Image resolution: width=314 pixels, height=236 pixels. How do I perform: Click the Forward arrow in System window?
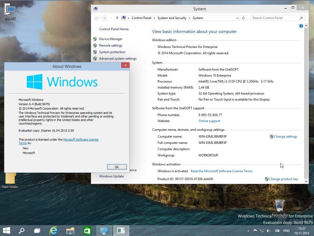click(104, 18)
